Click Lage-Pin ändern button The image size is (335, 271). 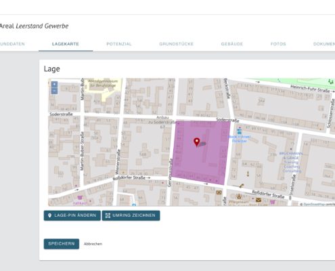click(x=72, y=215)
